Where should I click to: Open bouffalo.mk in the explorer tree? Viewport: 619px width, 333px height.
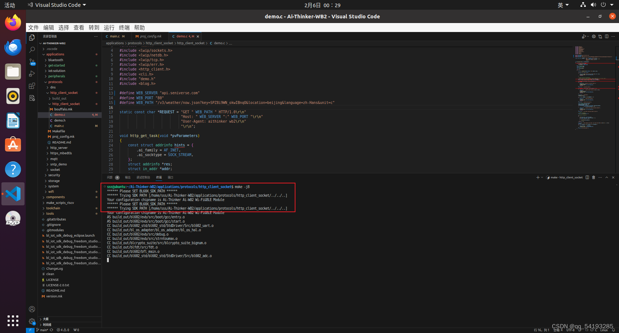coord(70,109)
